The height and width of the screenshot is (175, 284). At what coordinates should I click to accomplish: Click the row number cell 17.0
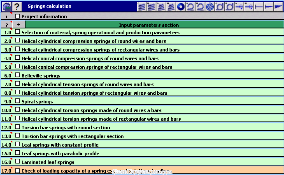click(7, 171)
